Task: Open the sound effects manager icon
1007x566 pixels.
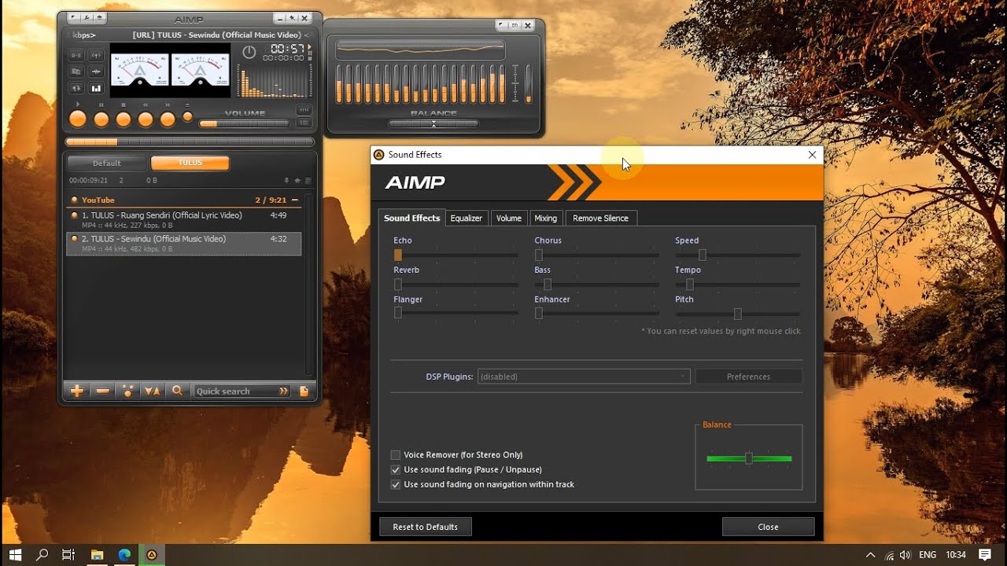Action: (96, 55)
